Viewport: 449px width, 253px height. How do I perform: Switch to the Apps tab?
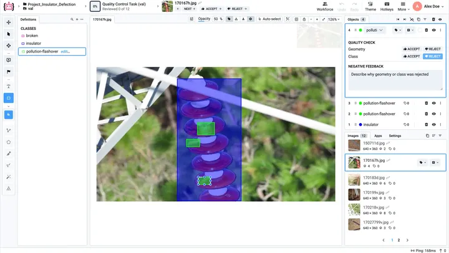(378, 136)
